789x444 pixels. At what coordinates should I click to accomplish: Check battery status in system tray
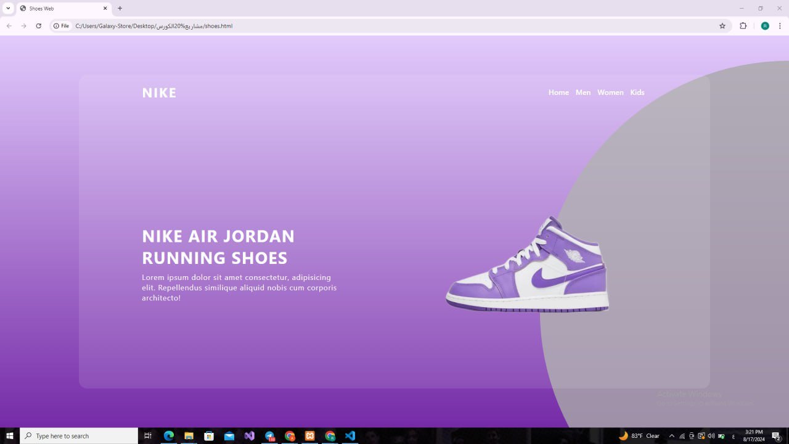click(721, 436)
